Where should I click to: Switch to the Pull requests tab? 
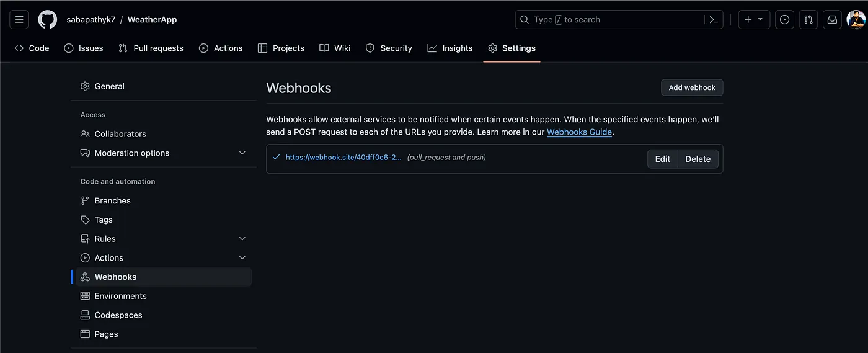pos(151,48)
